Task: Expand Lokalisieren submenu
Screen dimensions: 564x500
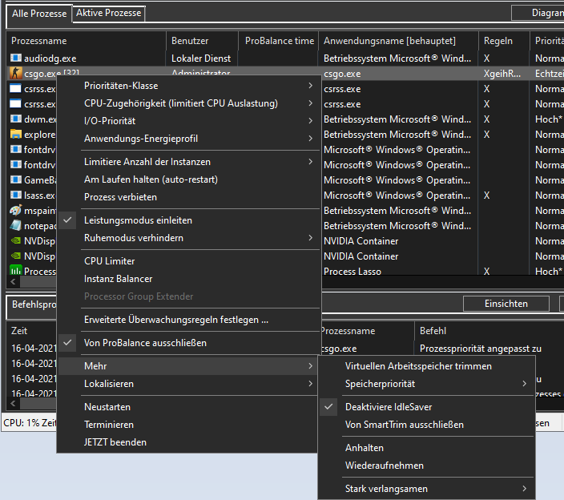Action: (x=187, y=384)
